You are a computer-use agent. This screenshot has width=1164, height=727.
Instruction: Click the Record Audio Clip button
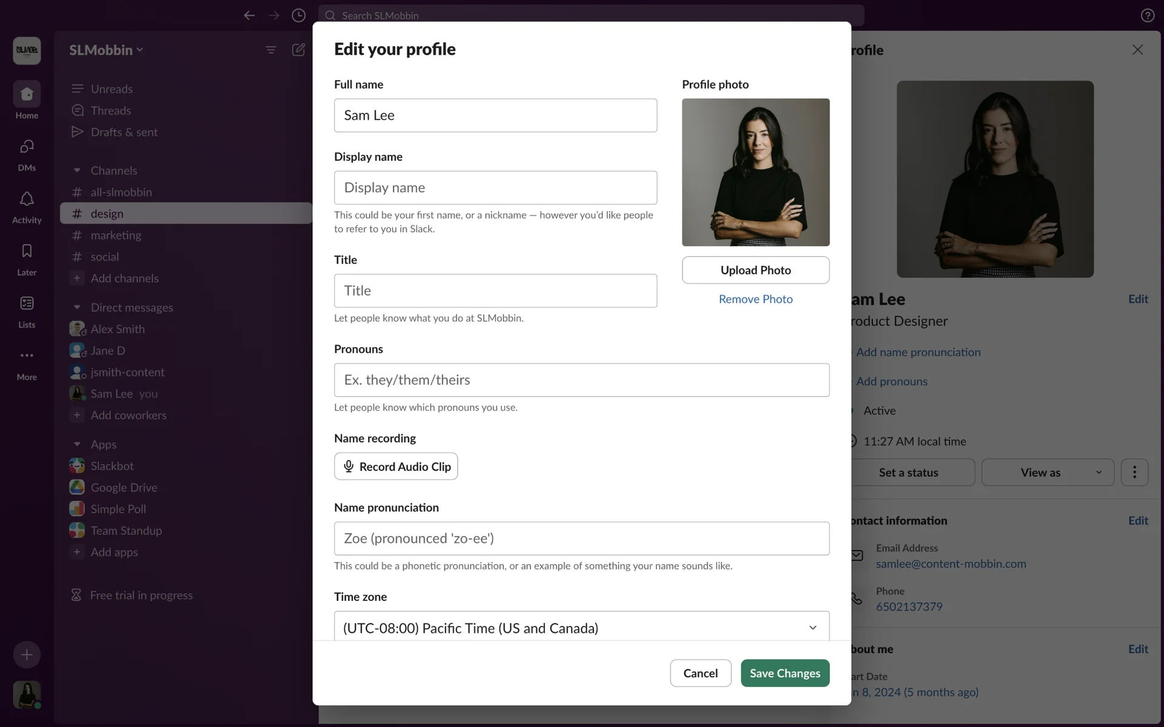396,466
